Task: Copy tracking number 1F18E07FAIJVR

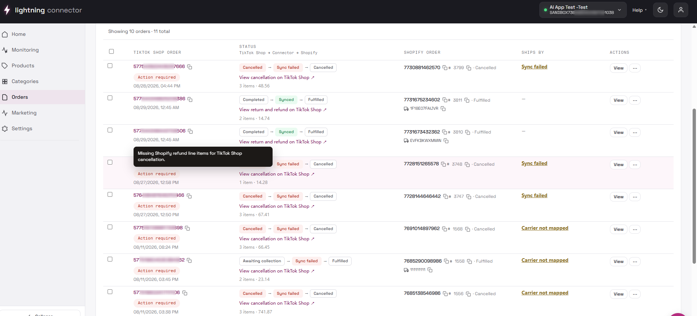Action: pyautogui.click(x=443, y=109)
